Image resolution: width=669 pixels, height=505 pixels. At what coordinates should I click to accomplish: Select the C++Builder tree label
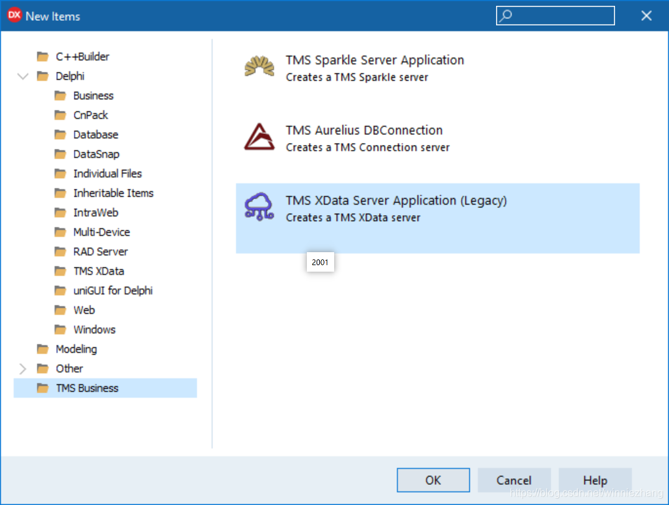pos(83,57)
